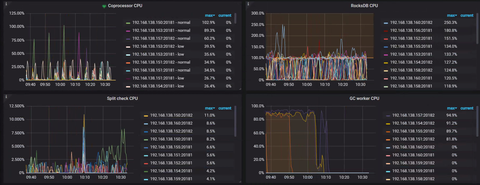
Task: Click color swatch for 192.168.138.150:20182 in Split check
Action: point(146,116)
